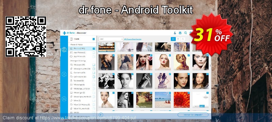Screen dimensions: 272x122
Task: Select the WhatsApp Attachments row label
Action: (82, 89)
